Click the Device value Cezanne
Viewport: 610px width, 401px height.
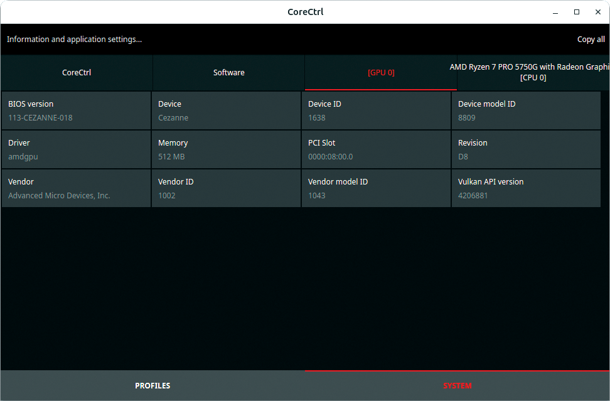click(x=173, y=118)
